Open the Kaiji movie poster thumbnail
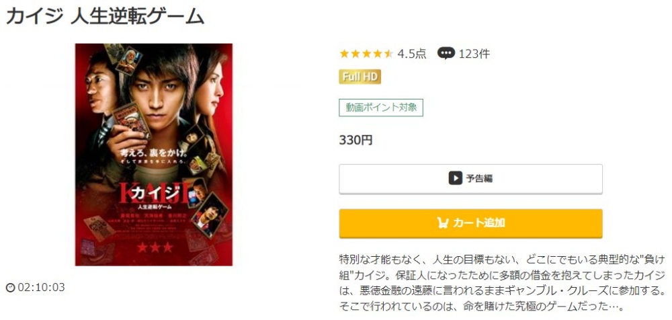 tap(154, 155)
